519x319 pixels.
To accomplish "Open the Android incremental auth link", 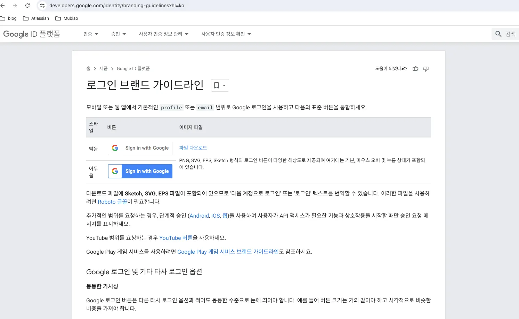I will (x=199, y=216).
